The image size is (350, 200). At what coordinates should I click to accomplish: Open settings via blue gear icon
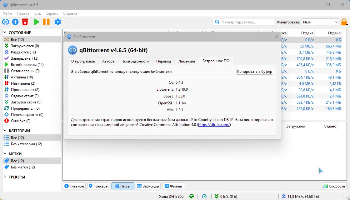58,22
